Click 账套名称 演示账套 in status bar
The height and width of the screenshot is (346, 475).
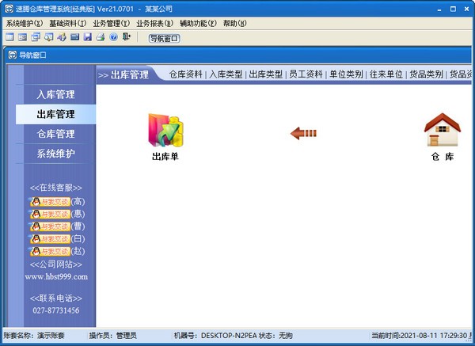34,336
